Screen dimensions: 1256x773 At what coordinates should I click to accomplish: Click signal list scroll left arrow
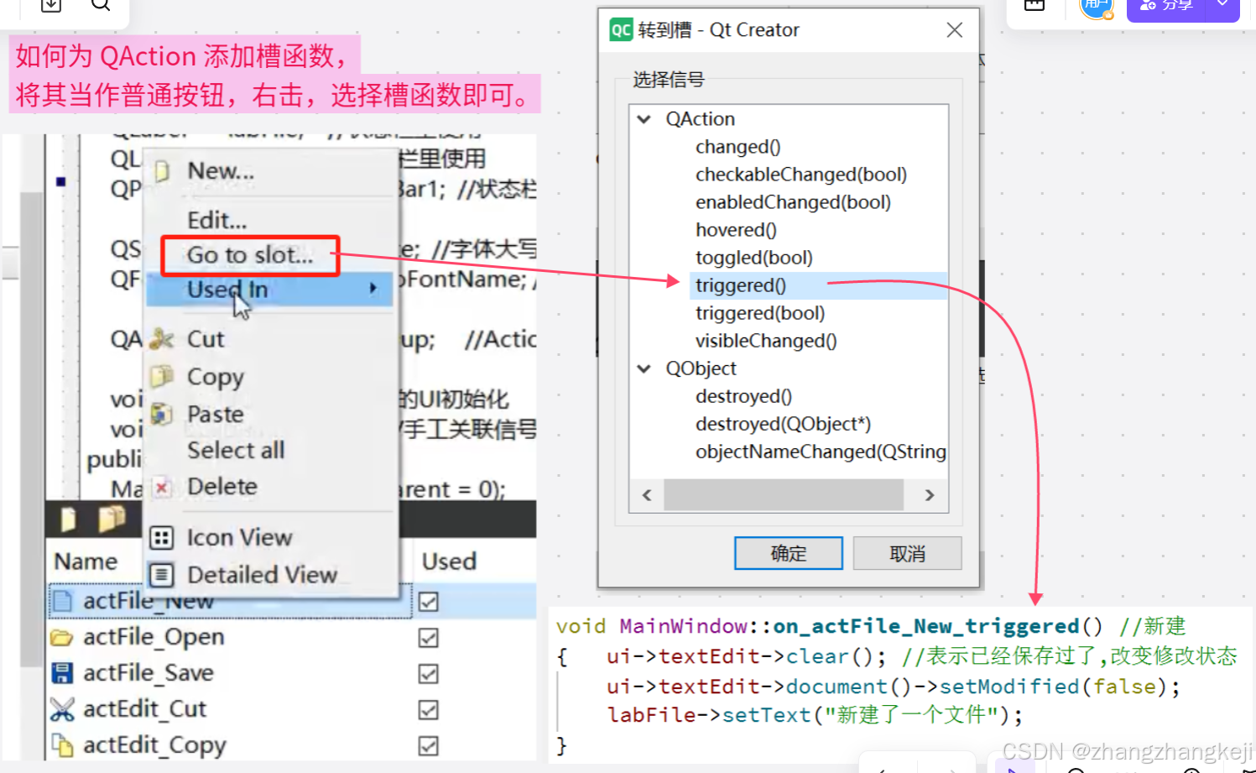click(647, 495)
